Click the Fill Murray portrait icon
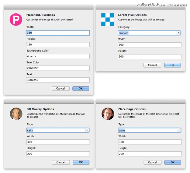Viewport: 190px width, 173px height. [x=16, y=114]
